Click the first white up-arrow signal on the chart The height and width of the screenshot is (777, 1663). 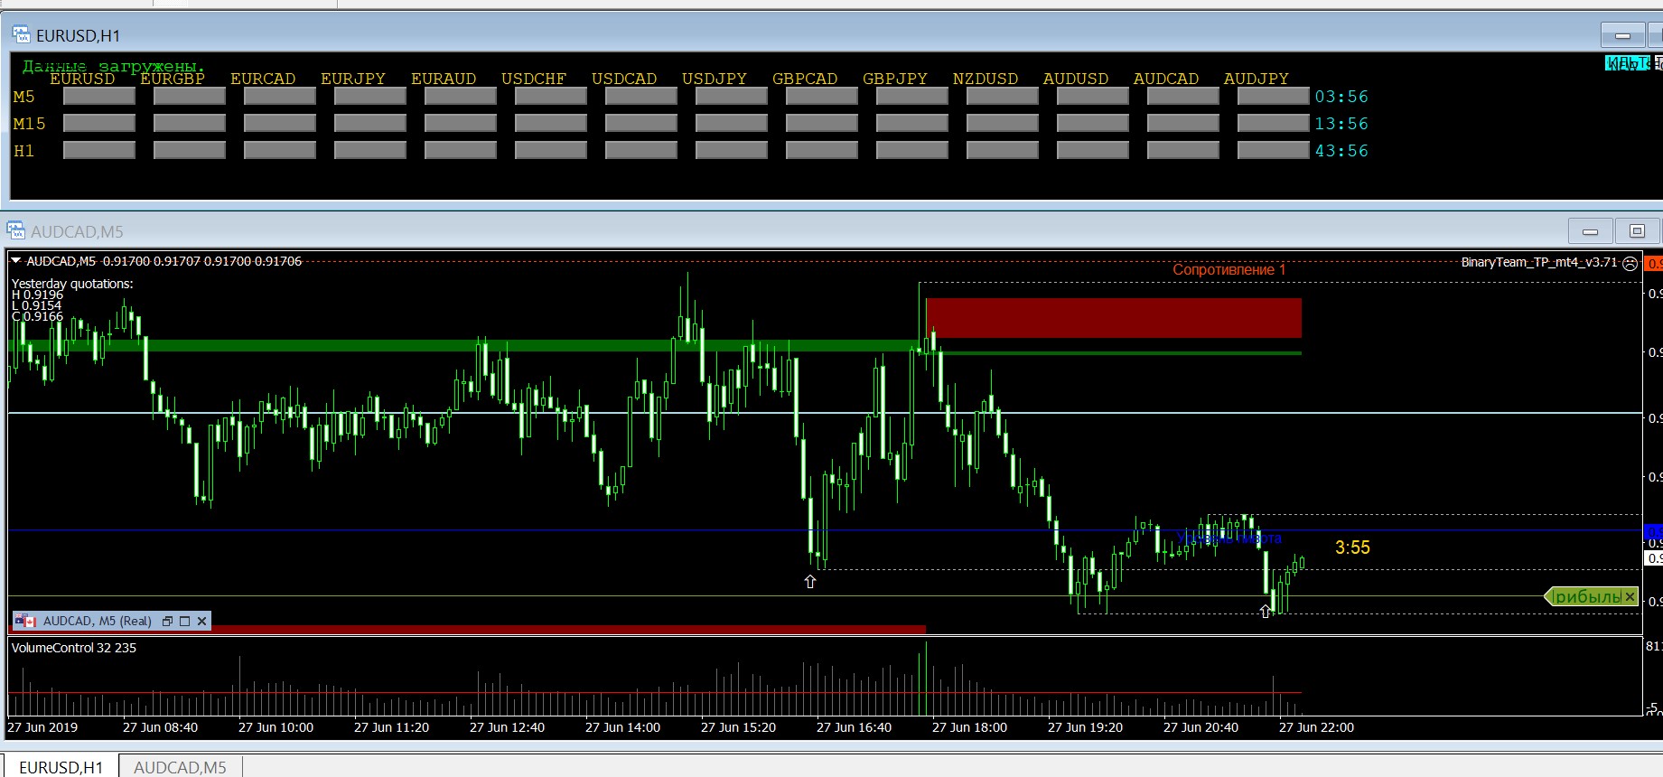810,582
